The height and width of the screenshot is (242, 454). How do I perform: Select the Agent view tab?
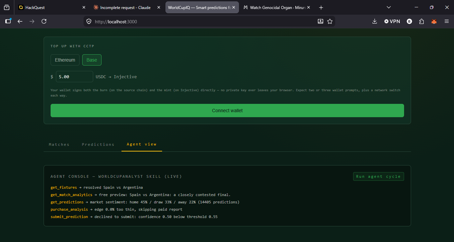click(142, 144)
